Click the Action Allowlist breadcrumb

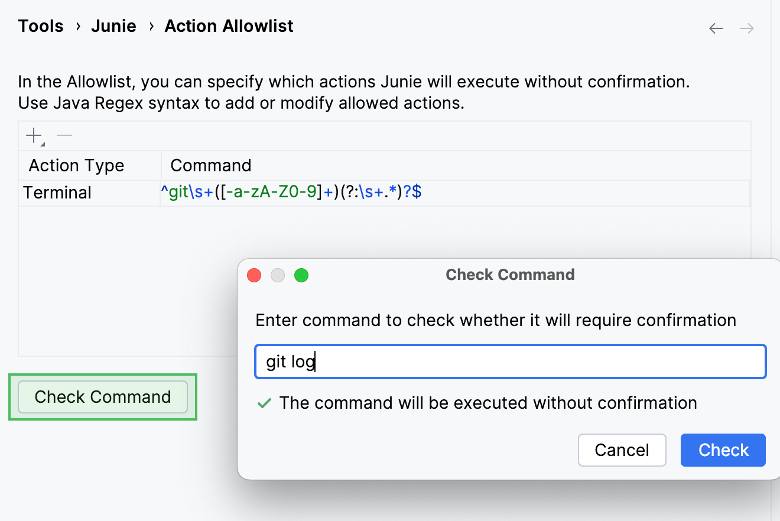coord(229,26)
